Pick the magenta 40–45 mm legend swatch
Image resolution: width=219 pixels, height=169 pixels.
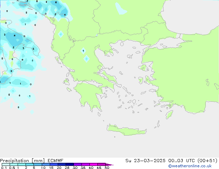coord(94,165)
